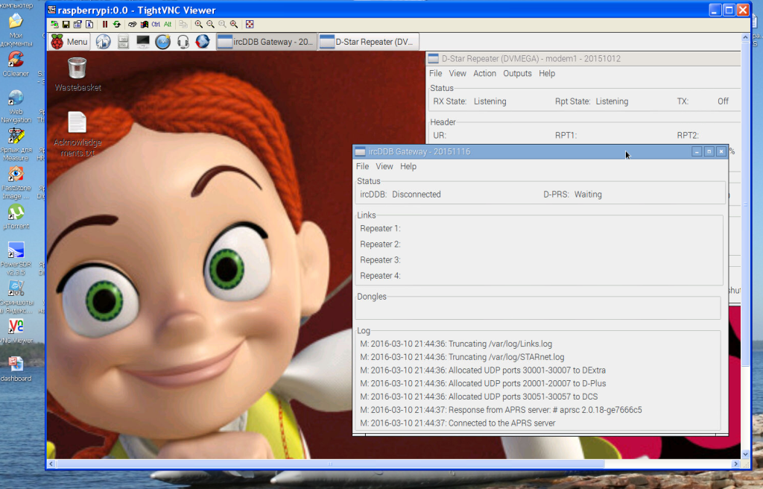Screen dimensions: 763x489
Task: Open the File menu in ircDDB Gateway
Action: pyautogui.click(x=362, y=167)
